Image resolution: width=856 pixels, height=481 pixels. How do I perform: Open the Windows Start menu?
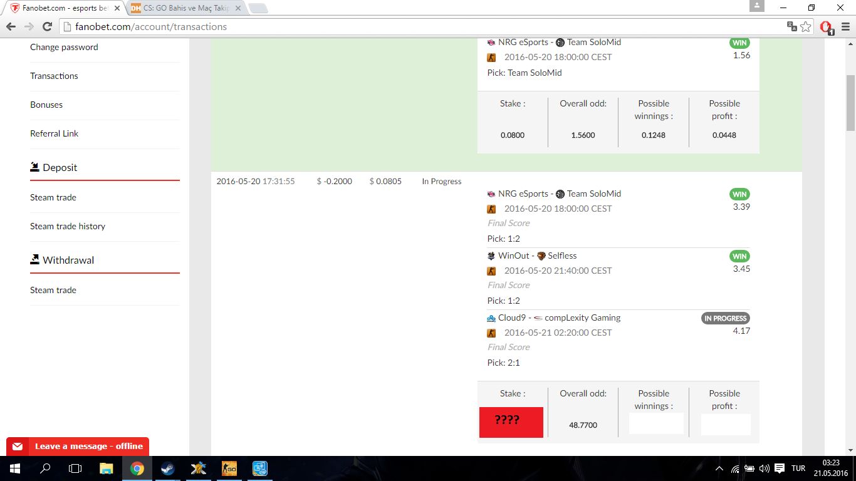[x=14, y=468]
